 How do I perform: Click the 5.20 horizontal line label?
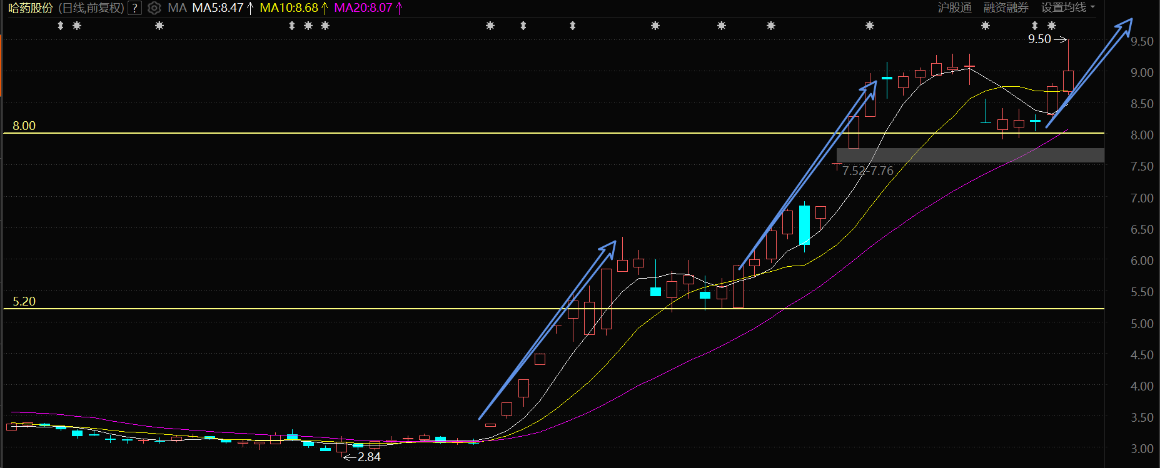pyautogui.click(x=24, y=301)
